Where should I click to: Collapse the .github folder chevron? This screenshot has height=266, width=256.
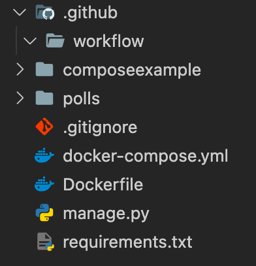click(x=20, y=12)
